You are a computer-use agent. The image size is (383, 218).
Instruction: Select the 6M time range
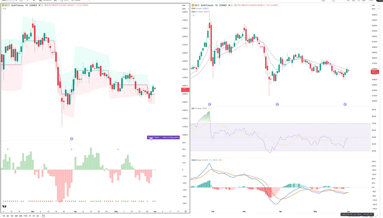[21, 216]
